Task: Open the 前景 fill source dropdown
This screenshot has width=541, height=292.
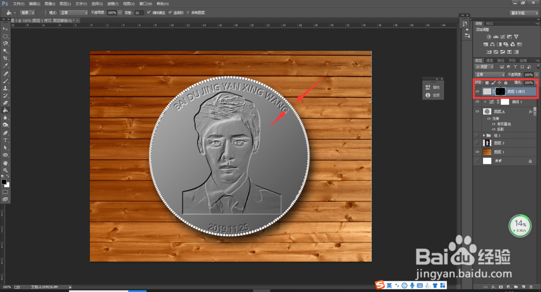Action: pos(28,13)
